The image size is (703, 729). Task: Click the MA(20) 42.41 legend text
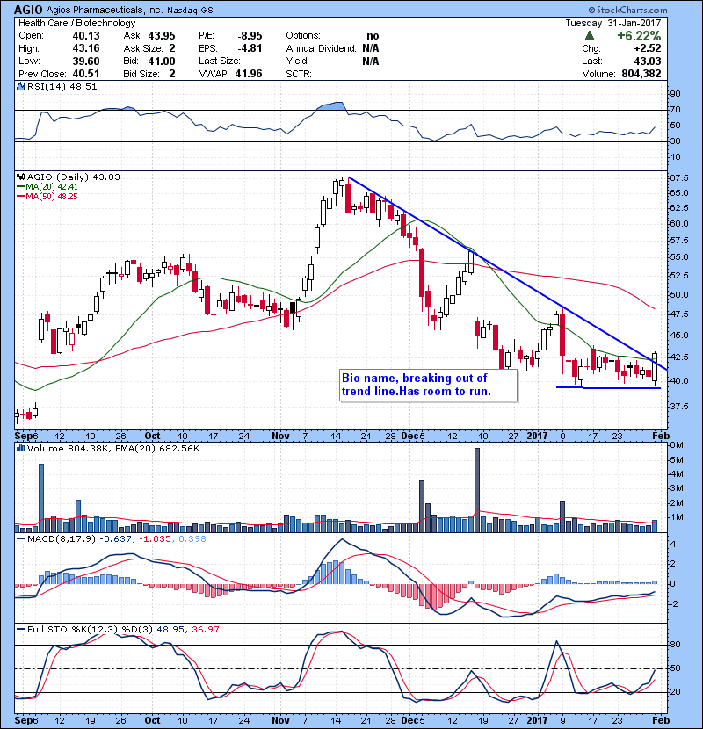click(x=52, y=187)
